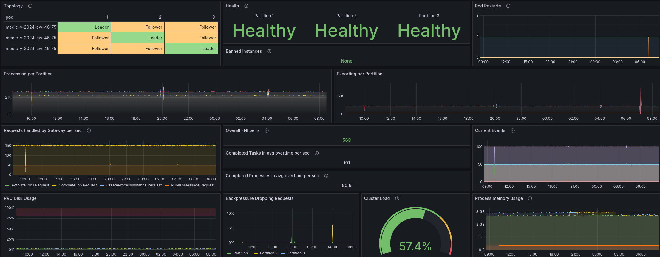Click the Banned instances value None
The image size is (660, 257).
[x=347, y=61]
